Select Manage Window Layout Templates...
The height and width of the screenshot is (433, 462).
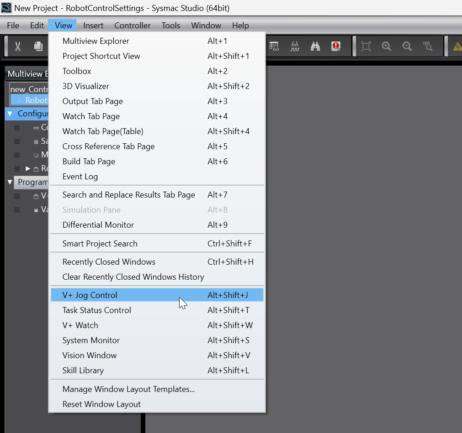click(x=157, y=389)
